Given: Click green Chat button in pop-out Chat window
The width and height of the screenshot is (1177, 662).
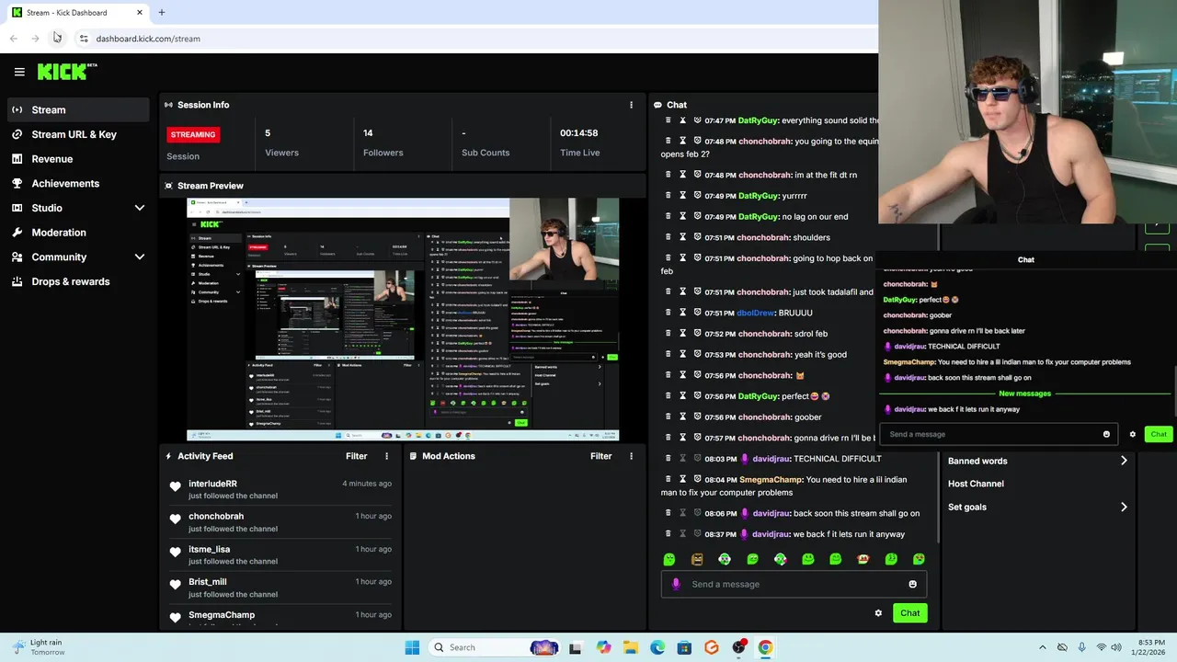Looking at the screenshot, I should [1159, 434].
